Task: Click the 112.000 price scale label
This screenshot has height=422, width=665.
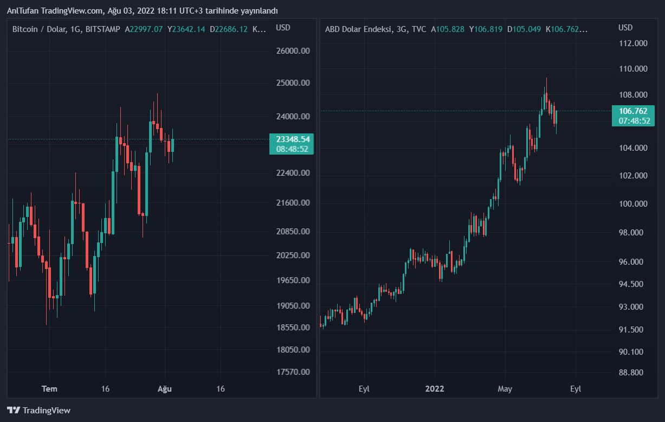Action: [x=633, y=43]
